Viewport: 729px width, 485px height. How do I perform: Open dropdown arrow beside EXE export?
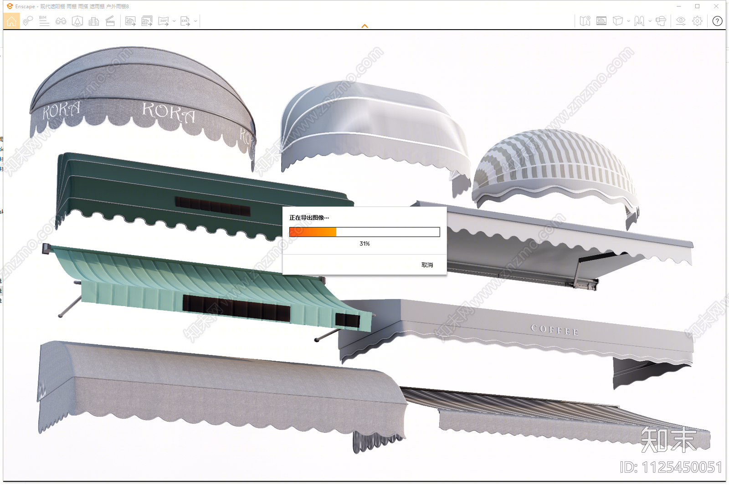coord(195,21)
